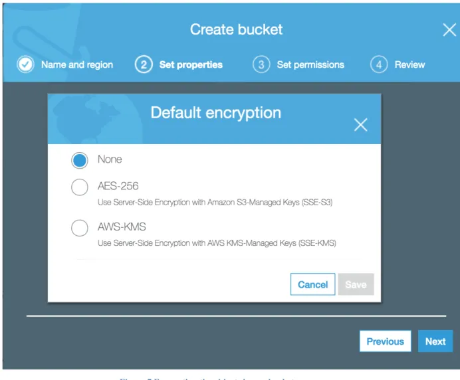Click the AWS-KMS label
The width and height of the screenshot is (460, 380).
coord(122,227)
